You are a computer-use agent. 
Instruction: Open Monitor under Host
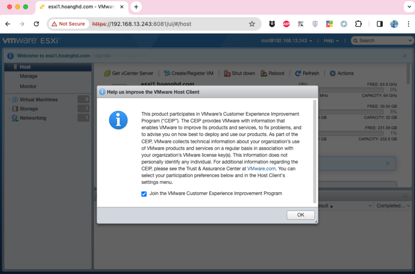[28, 86]
